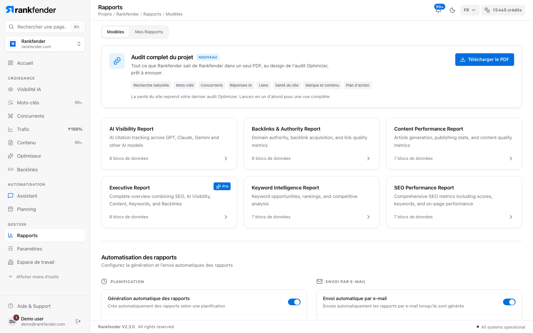Open AI Visibility Report chevron
This screenshot has height=333, width=533.
pyautogui.click(x=226, y=158)
